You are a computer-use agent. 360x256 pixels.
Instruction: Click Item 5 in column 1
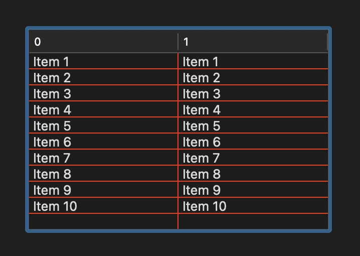(201, 126)
